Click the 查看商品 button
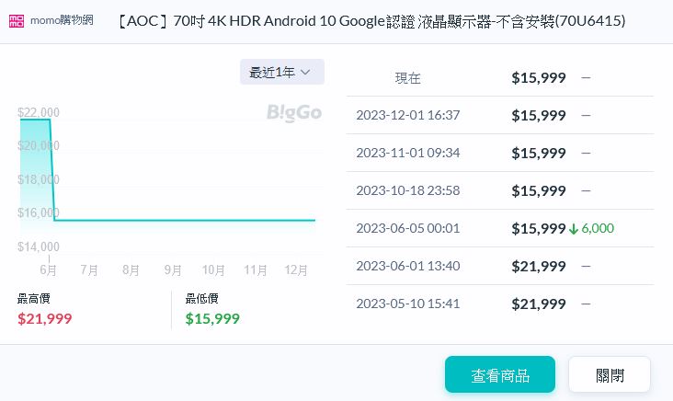The image size is (673, 401). (x=500, y=375)
